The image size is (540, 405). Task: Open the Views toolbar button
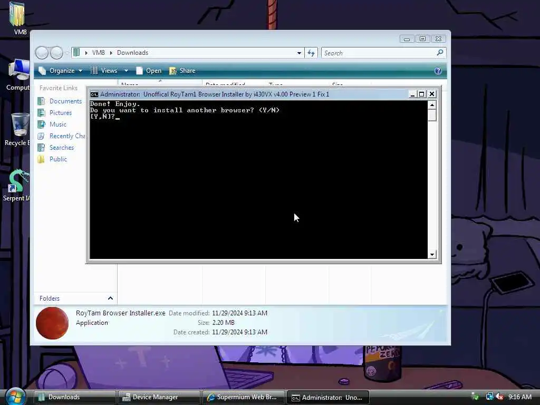[104, 71]
